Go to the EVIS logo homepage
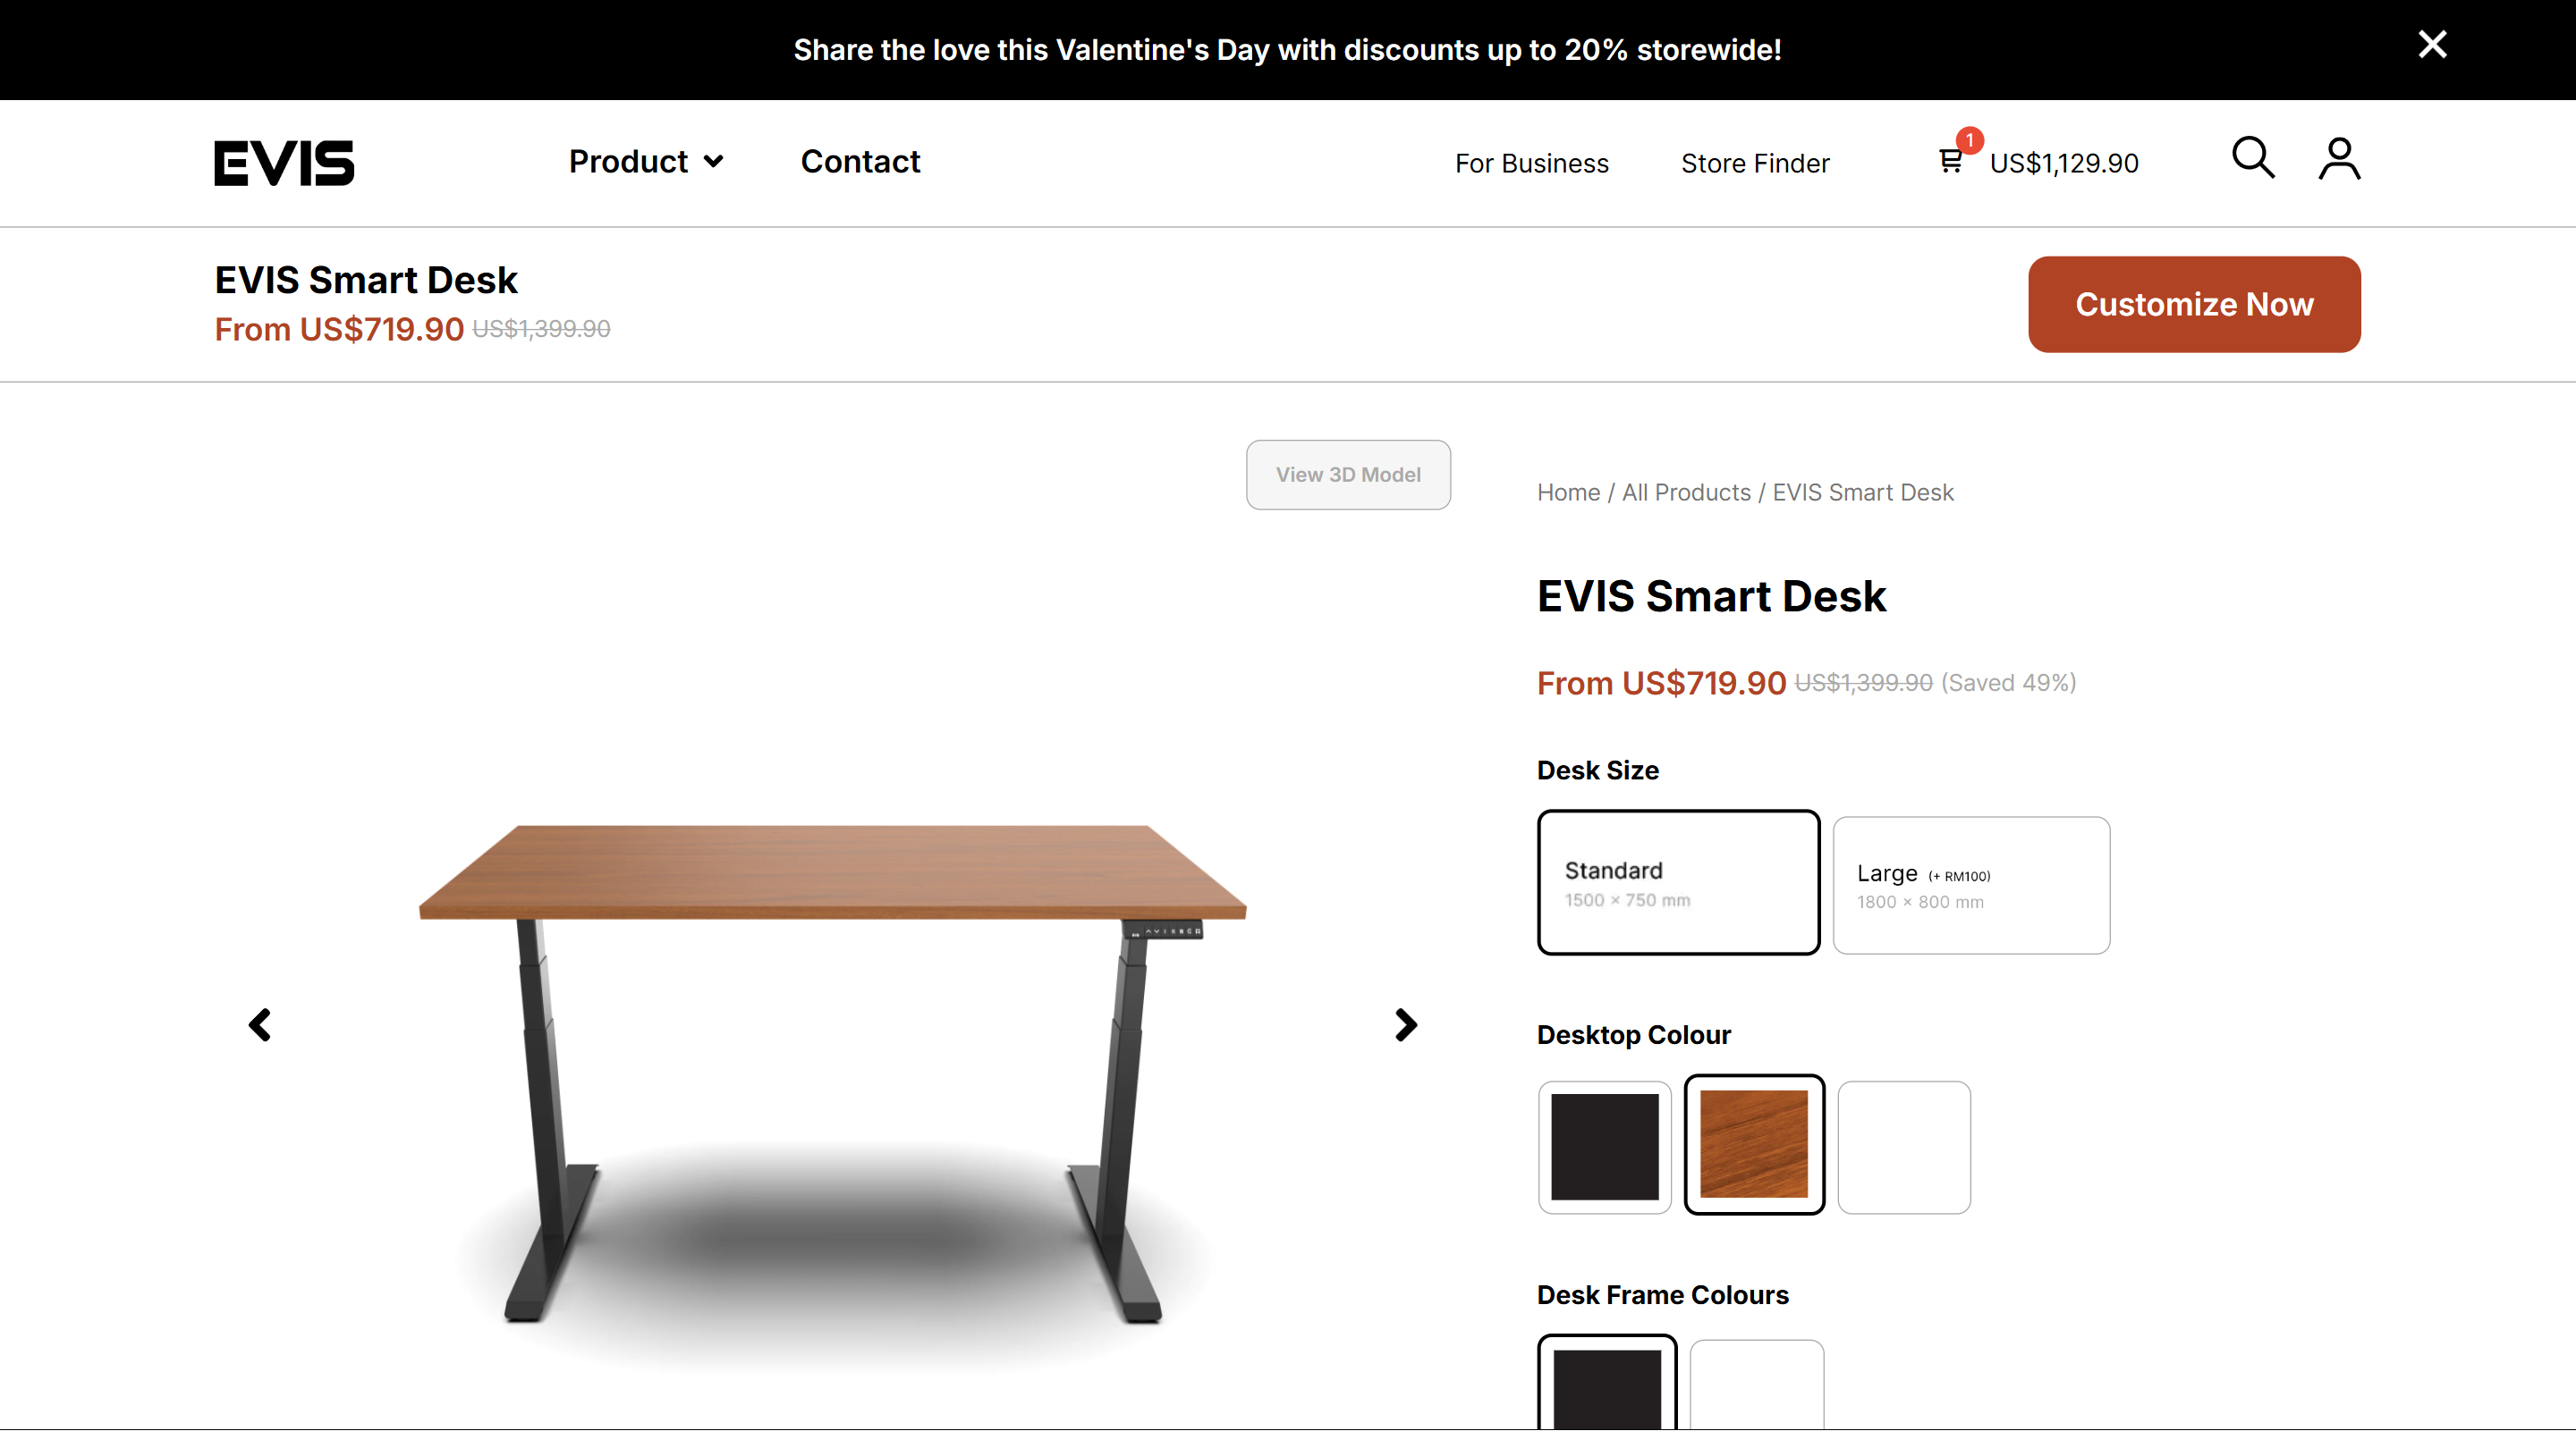 point(284,163)
